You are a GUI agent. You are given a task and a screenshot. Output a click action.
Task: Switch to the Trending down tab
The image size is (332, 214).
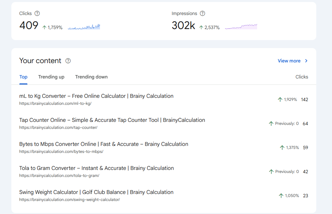[x=91, y=77]
